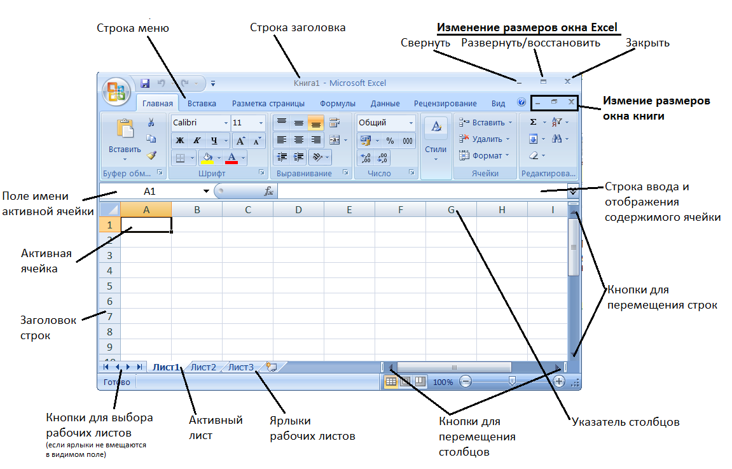Select the Format Painter brush
Image resolution: width=732 pixels, height=469 pixels.
[x=151, y=155]
